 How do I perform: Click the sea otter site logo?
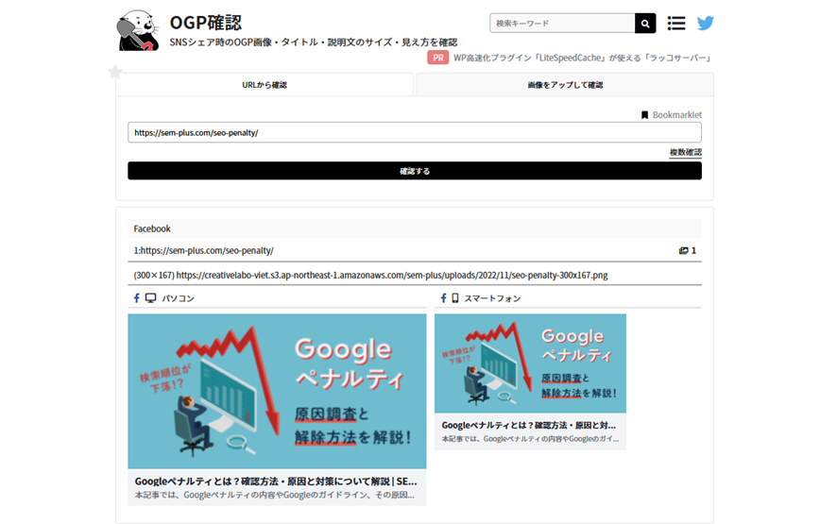(x=138, y=30)
